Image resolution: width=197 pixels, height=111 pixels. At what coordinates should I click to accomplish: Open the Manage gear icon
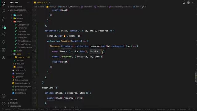(x=3, y=104)
